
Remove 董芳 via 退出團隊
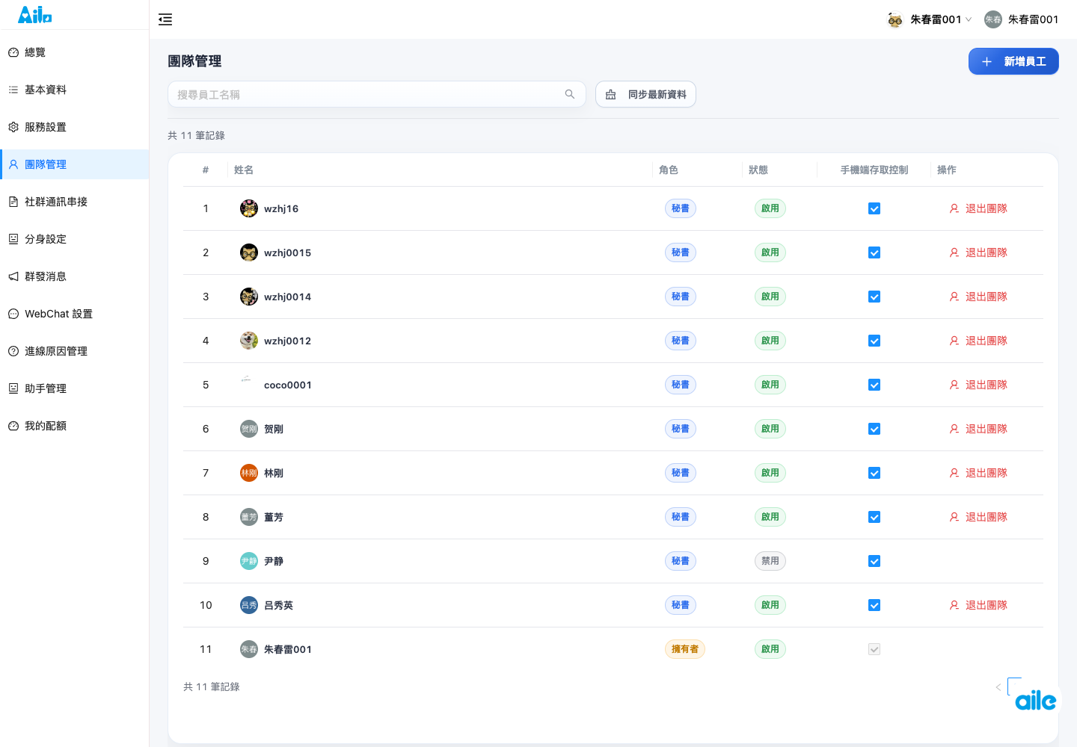(x=978, y=517)
